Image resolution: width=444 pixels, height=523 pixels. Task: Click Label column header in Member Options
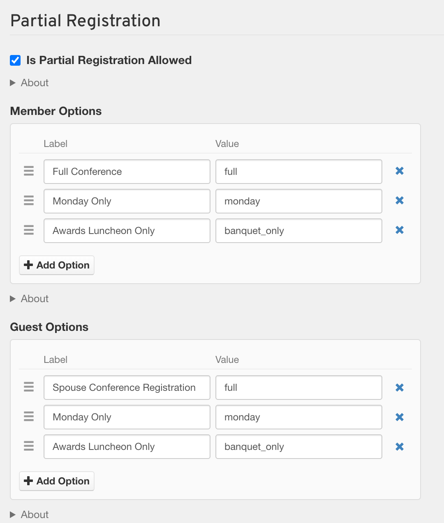[55, 144]
